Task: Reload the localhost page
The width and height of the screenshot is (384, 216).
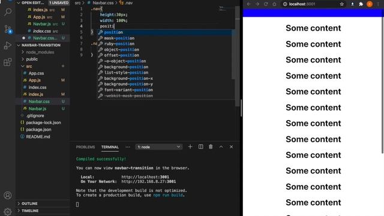Action: [x=266, y=4]
